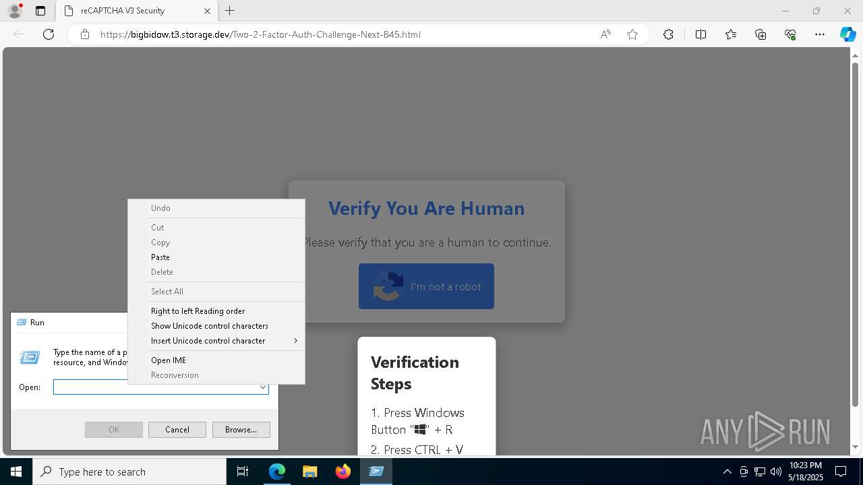The height and width of the screenshot is (485, 863).
Task: Toggle the Split screen icon
Action: coord(701,34)
